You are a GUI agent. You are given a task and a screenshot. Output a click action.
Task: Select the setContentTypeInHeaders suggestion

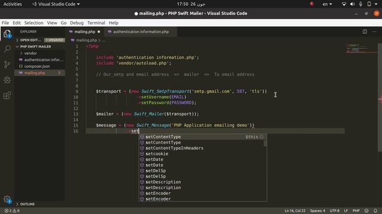[x=203, y=148]
